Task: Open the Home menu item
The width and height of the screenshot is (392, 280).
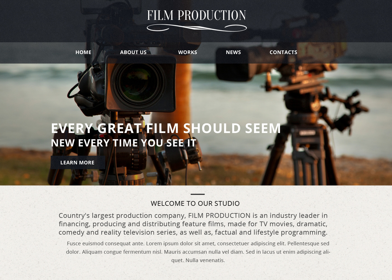Action: pyautogui.click(x=83, y=52)
